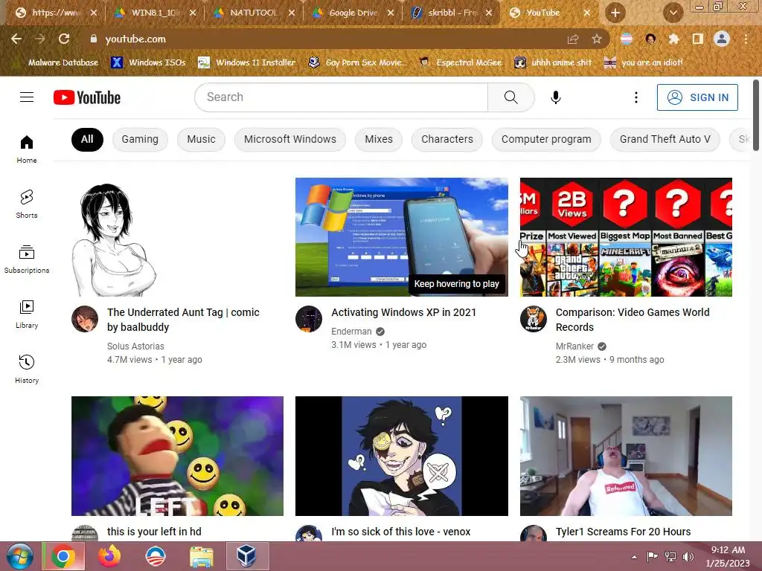762x571 pixels.
Task: Switch to the NATUTOOL browser tab
Action: click(254, 13)
